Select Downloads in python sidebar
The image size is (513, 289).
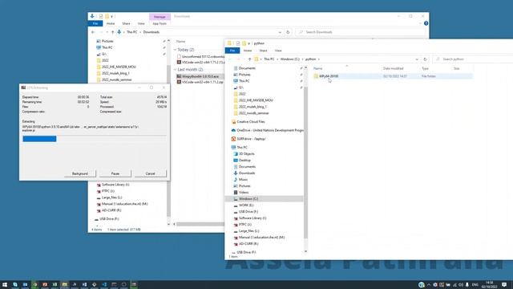[247, 173]
